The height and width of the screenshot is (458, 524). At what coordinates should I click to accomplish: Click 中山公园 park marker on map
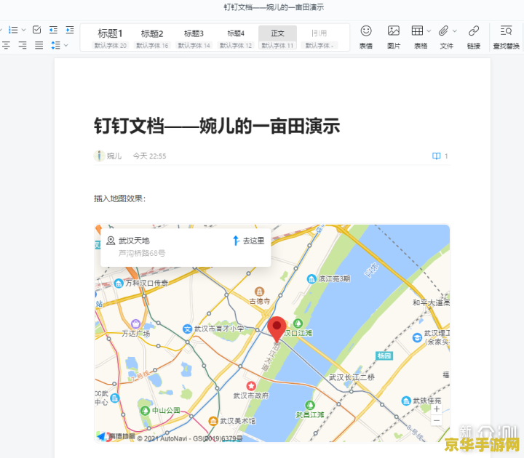pos(160,410)
